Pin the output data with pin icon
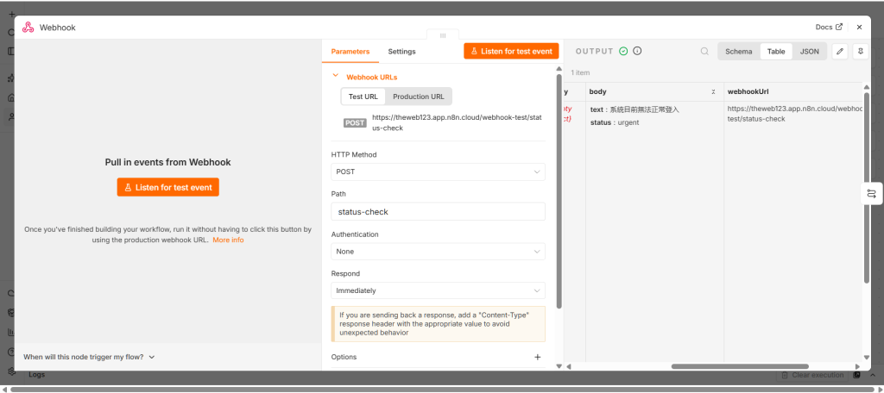Screen dimensions: 884x393 861,51
